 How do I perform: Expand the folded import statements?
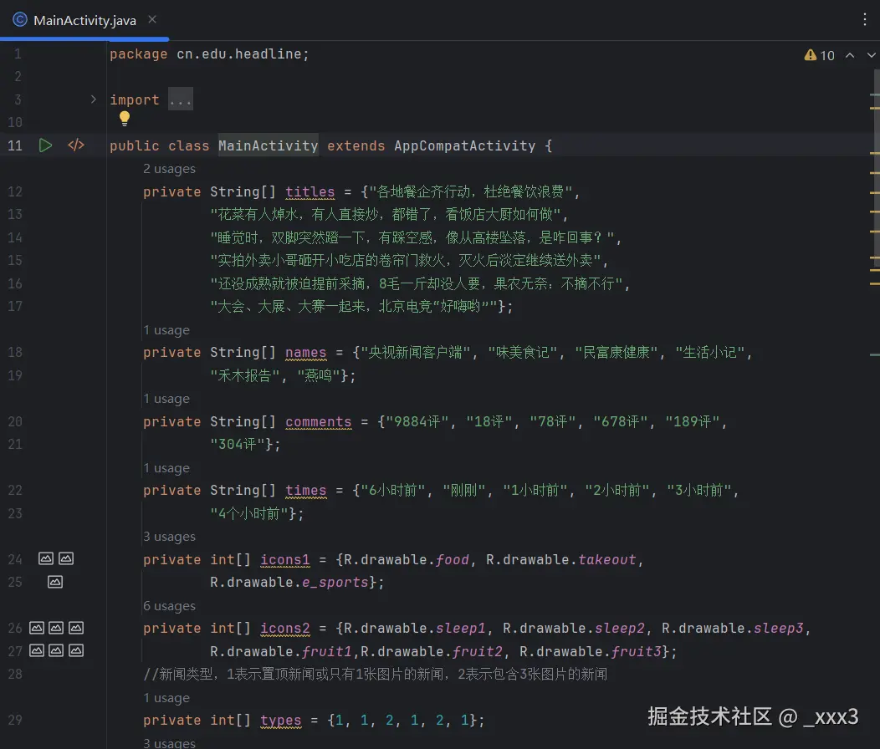tap(93, 99)
